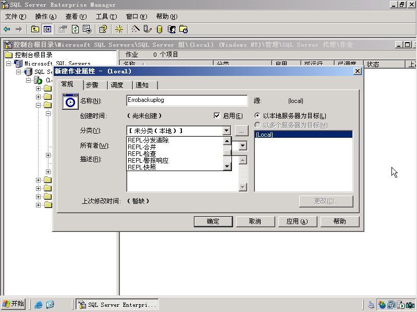Click the 确定 button
The width and height of the screenshot is (417, 312).
click(213, 222)
